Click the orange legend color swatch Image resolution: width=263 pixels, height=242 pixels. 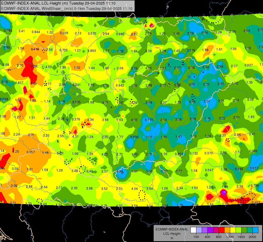coord(227,230)
